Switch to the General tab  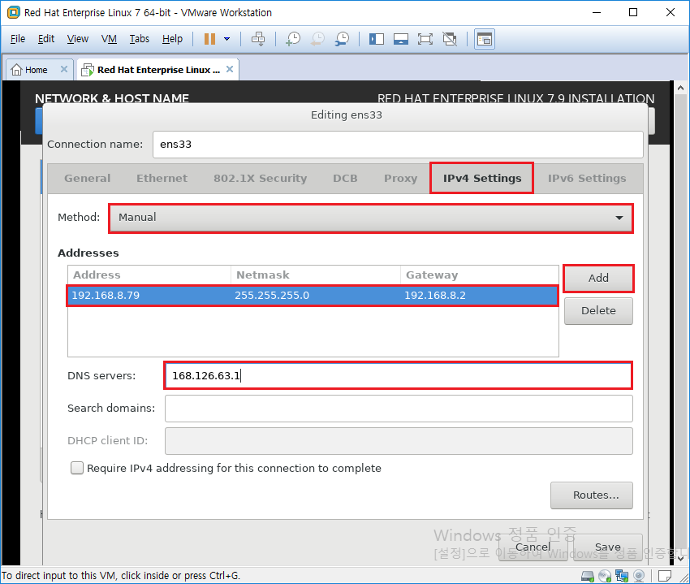click(x=87, y=179)
